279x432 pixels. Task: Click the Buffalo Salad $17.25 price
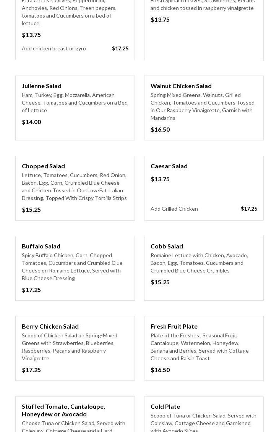[x=31, y=290]
